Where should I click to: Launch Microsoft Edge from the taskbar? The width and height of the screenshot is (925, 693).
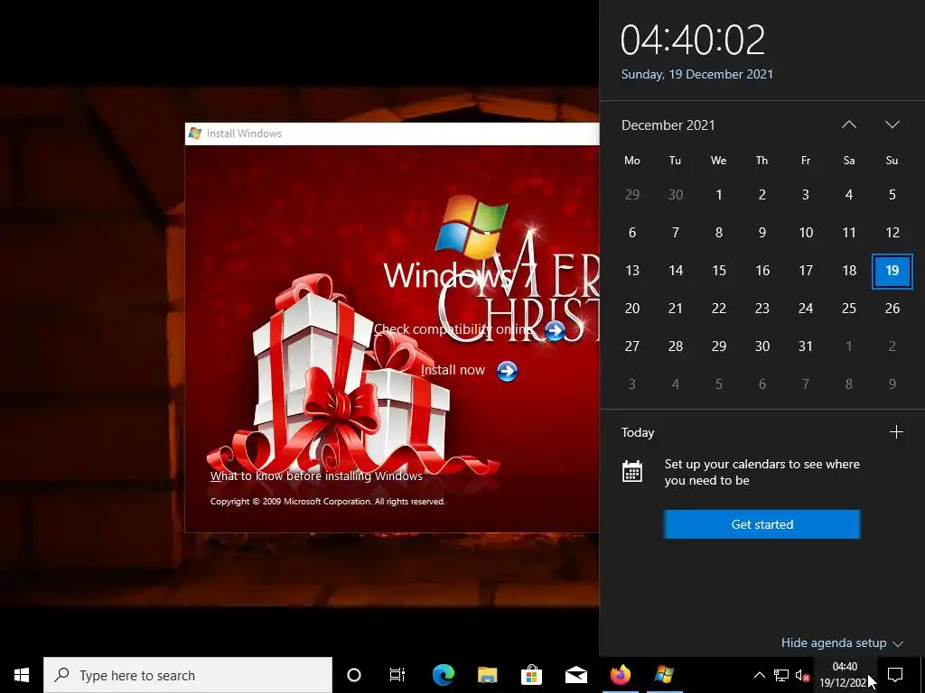click(443, 675)
